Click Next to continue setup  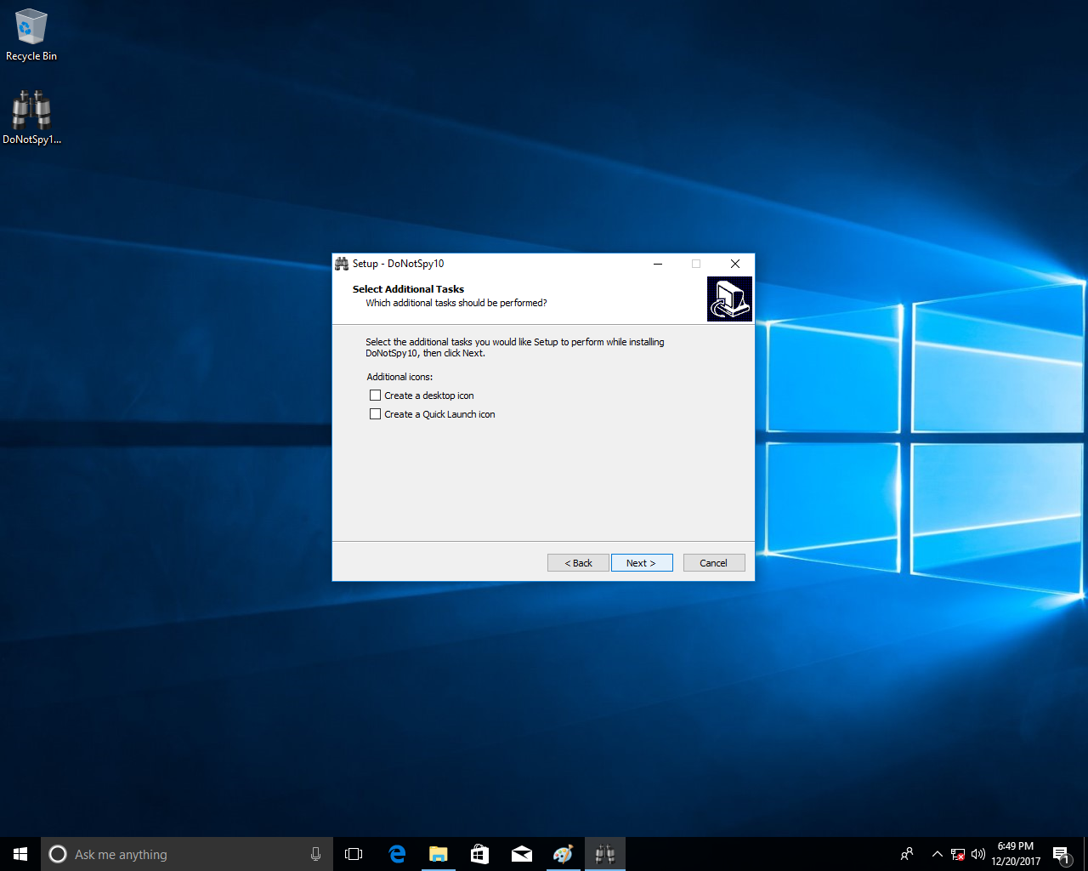click(641, 563)
